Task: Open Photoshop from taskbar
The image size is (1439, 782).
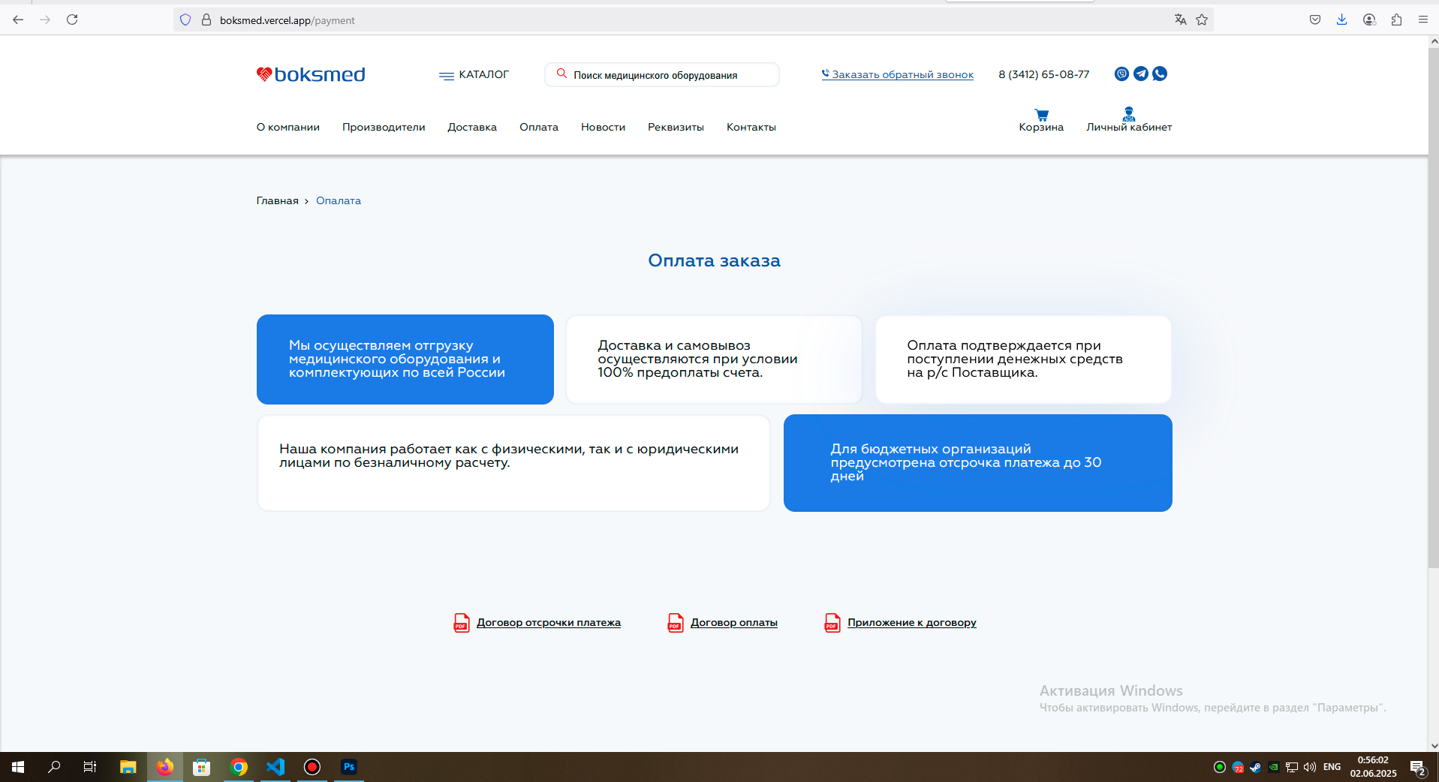Action: [x=349, y=767]
